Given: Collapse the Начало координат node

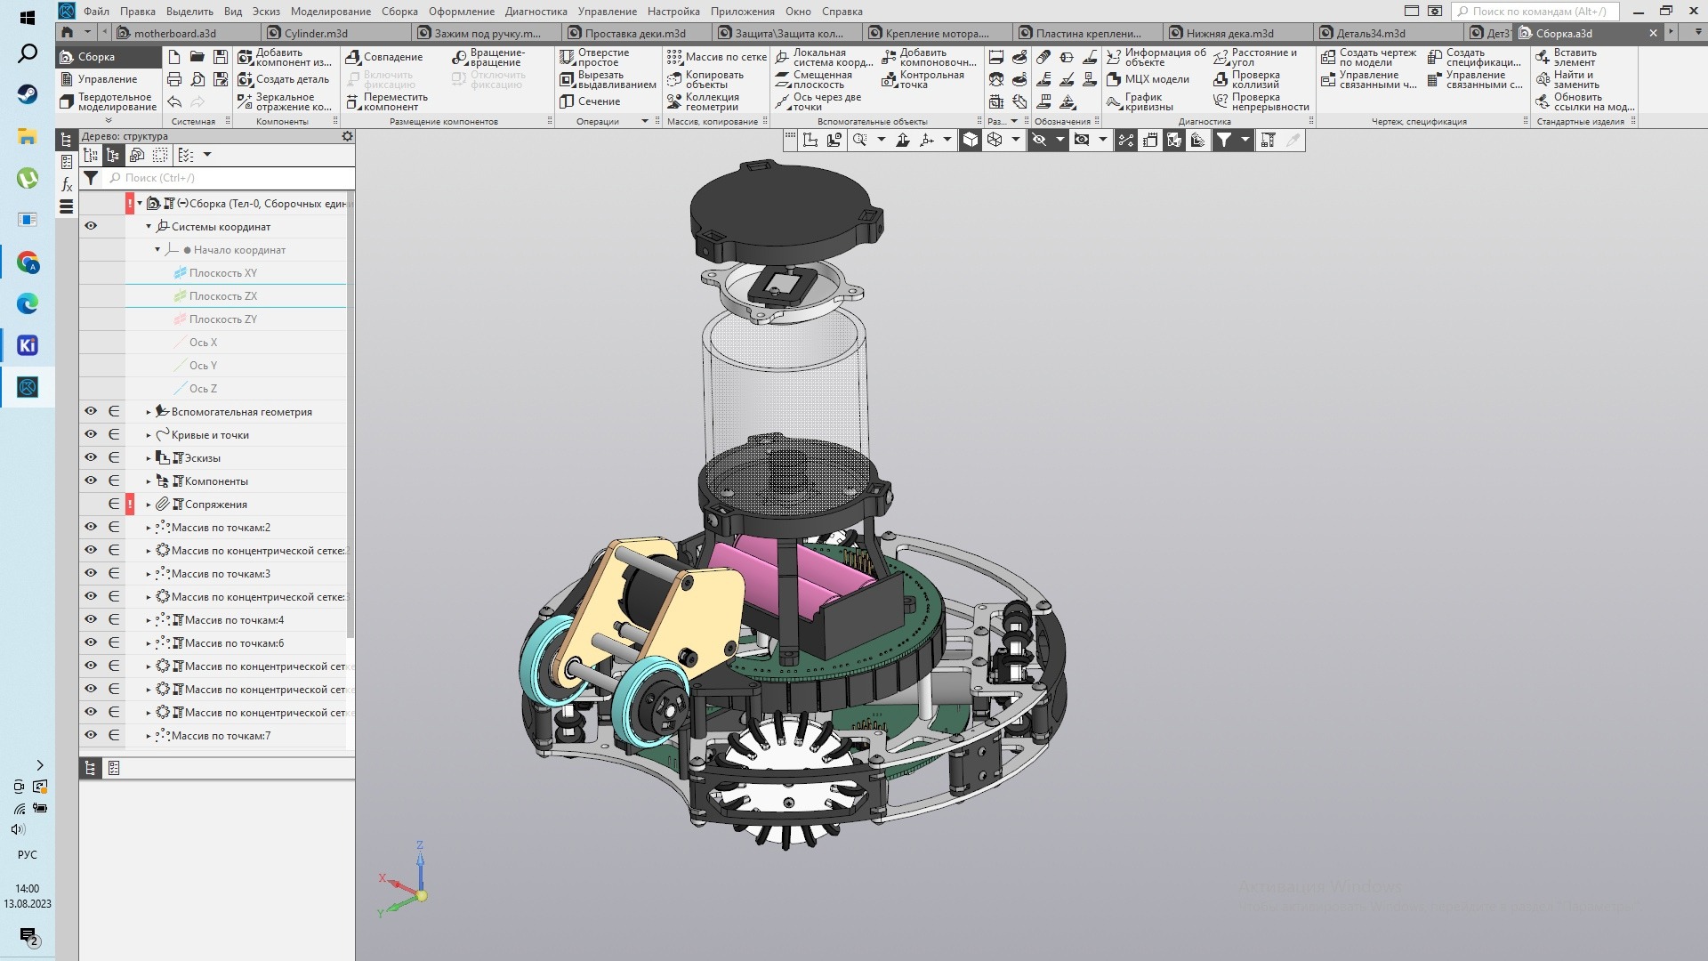Looking at the screenshot, I should pos(157,250).
